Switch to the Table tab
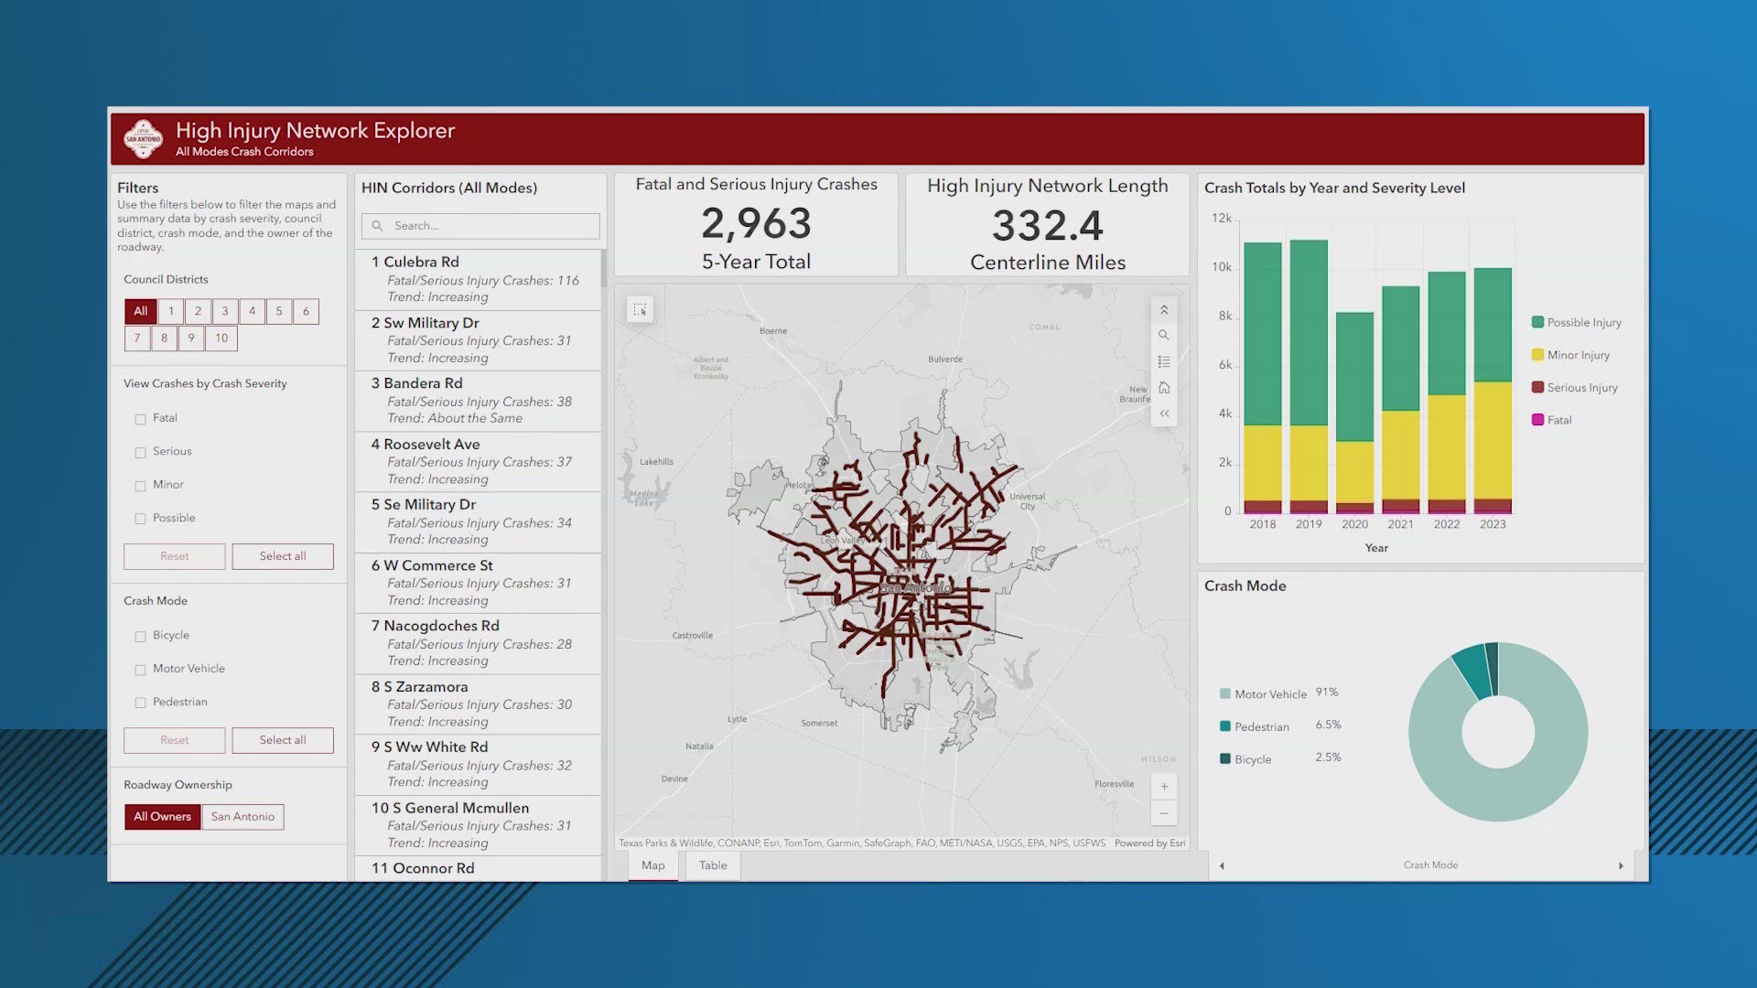Screen dimensions: 1757x988 713,864
